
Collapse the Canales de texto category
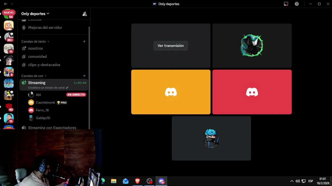[x=35, y=41]
